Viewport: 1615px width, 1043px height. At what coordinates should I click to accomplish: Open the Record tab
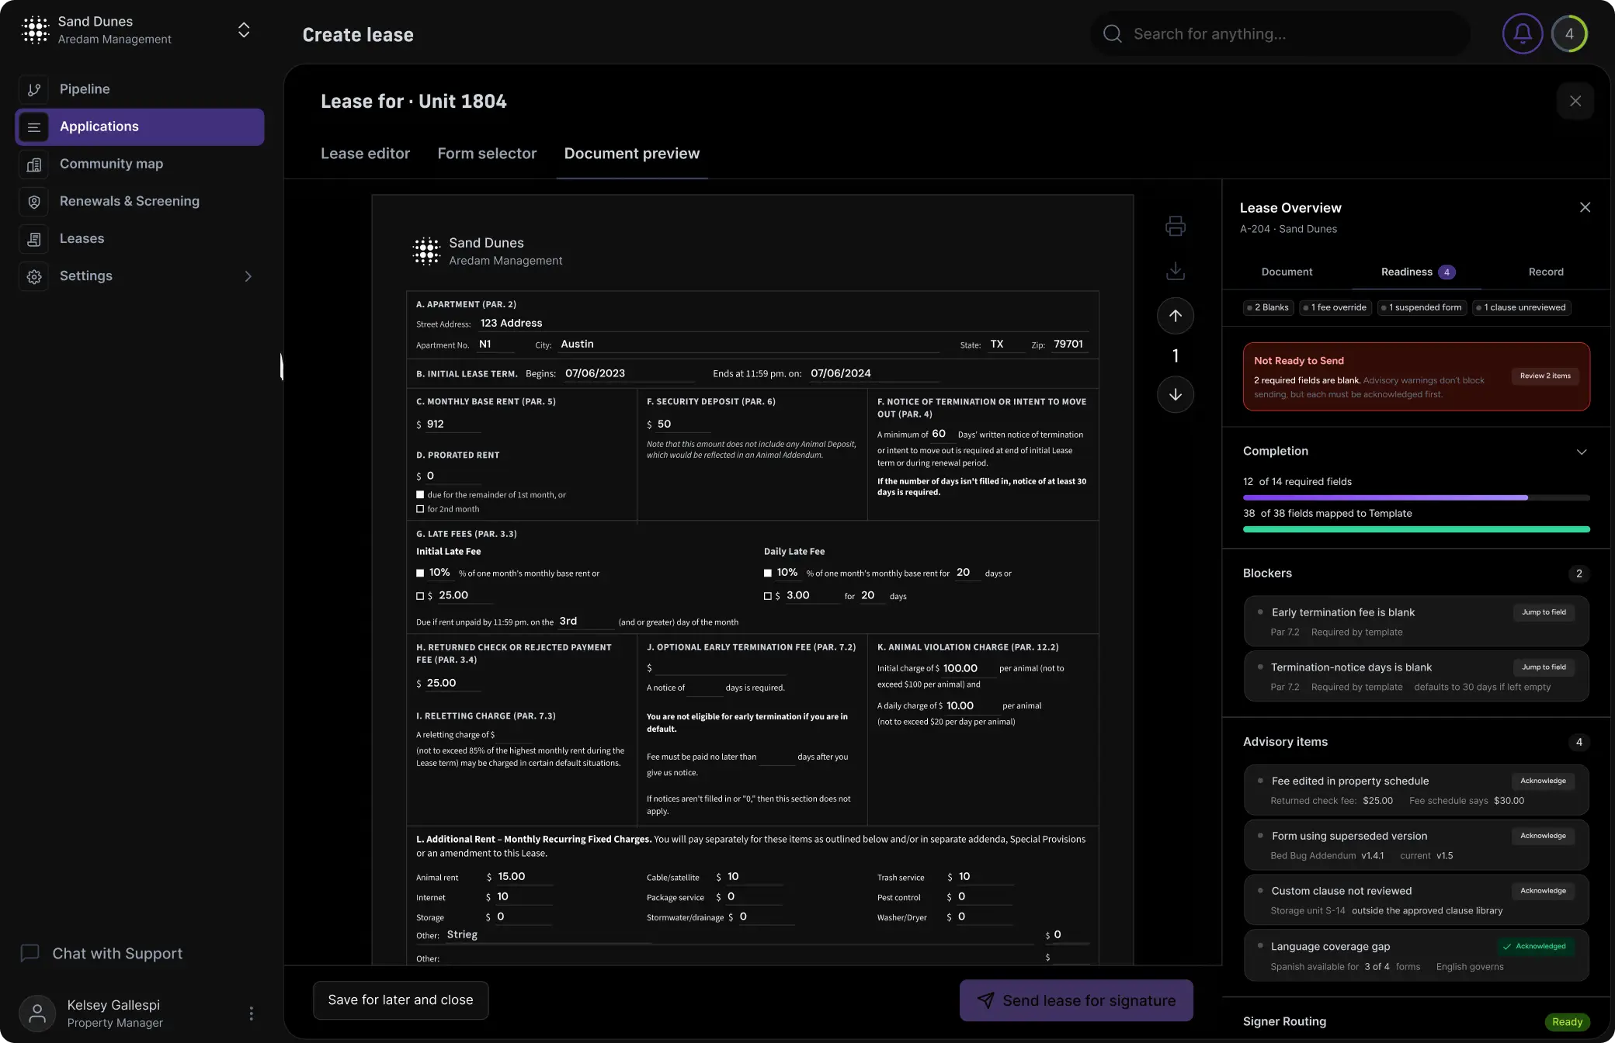pyautogui.click(x=1546, y=272)
